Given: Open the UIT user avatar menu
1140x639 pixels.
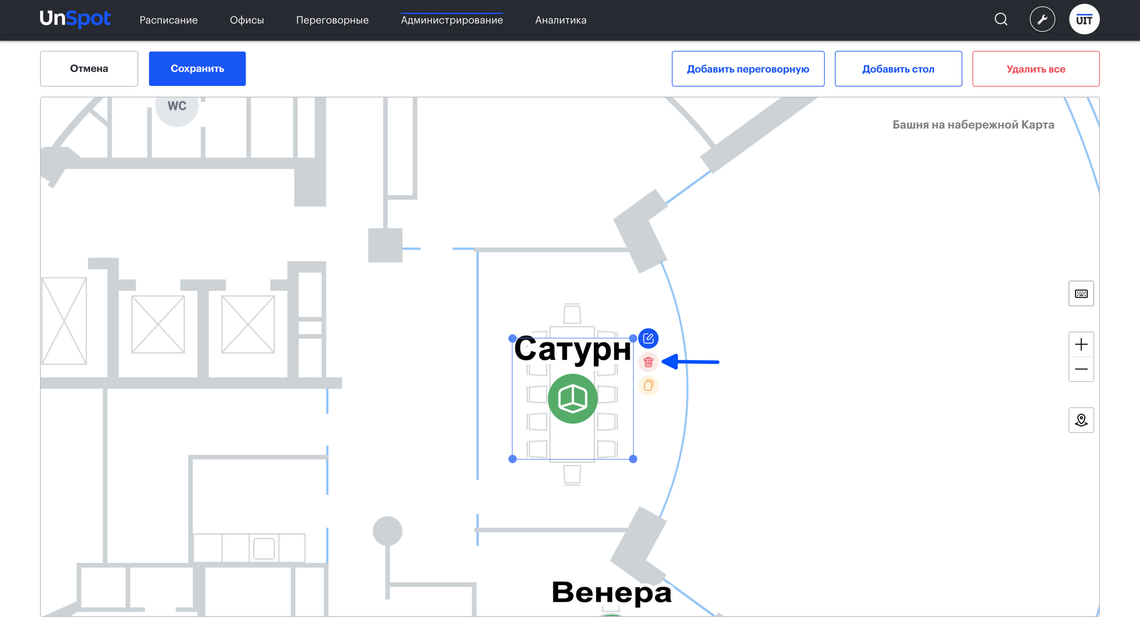Looking at the screenshot, I should (1084, 19).
